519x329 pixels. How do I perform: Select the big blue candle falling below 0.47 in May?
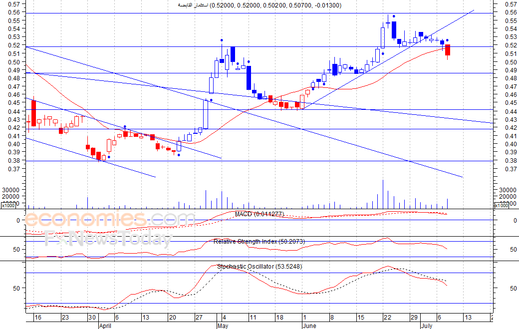pyautogui.click(x=249, y=78)
